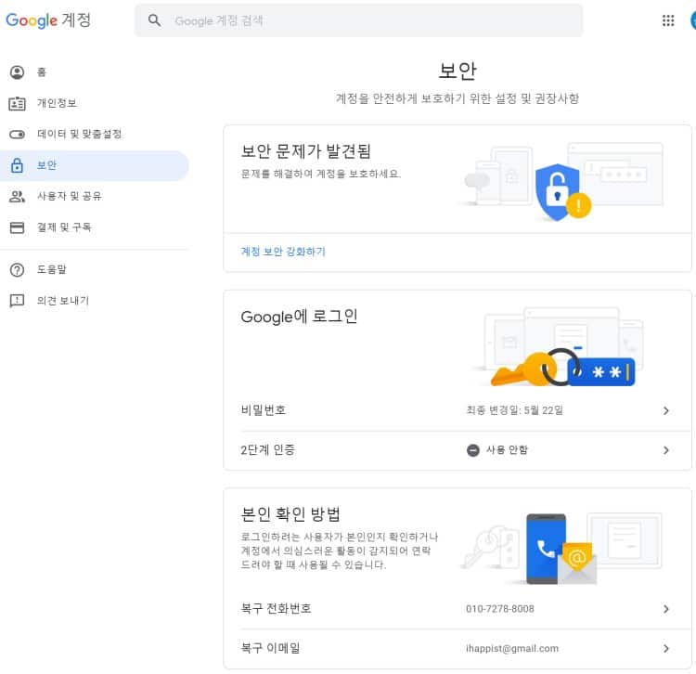Viewport: 696px width, 674px height.
Task: Click the 도움말 question mark icon
Action: tap(17, 270)
